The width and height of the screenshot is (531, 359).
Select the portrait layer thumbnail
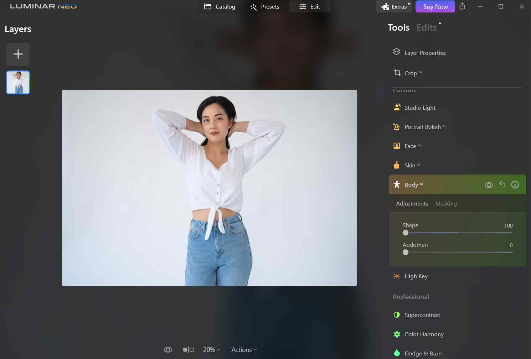tap(18, 83)
